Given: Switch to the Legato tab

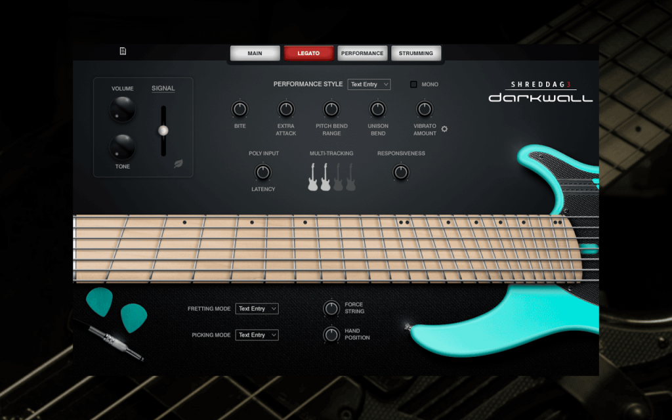Looking at the screenshot, I should coord(308,53).
